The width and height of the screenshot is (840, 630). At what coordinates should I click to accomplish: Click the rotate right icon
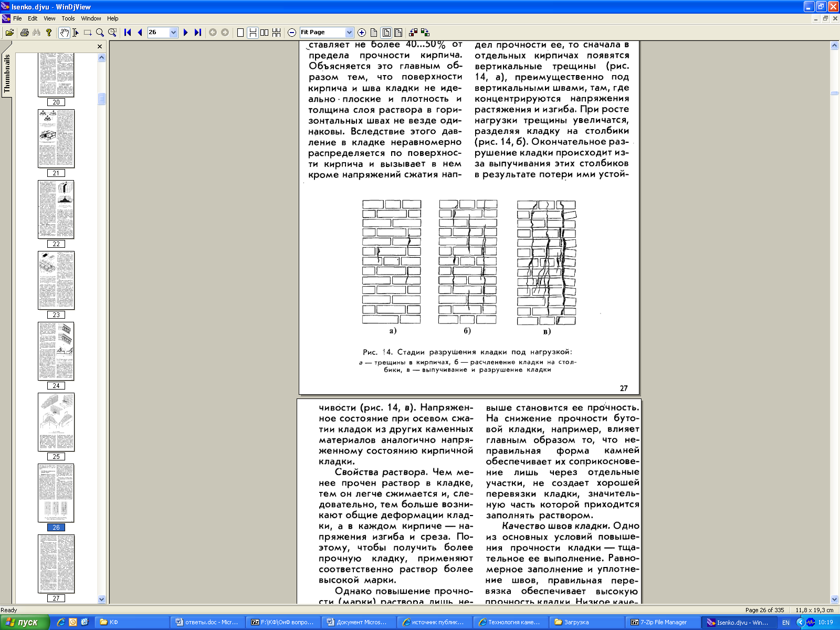425,33
